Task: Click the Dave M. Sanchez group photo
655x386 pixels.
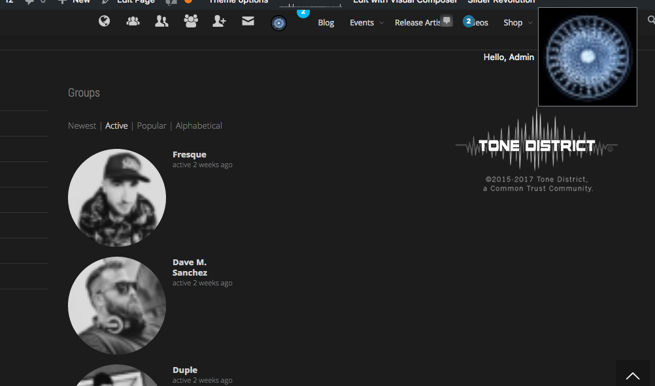Action: [117, 306]
